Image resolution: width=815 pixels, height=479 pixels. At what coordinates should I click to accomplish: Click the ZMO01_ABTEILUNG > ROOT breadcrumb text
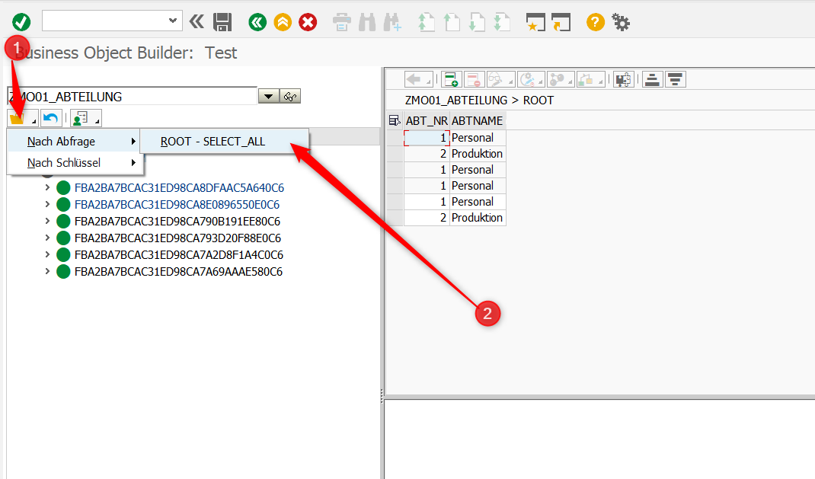click(479, 101)
